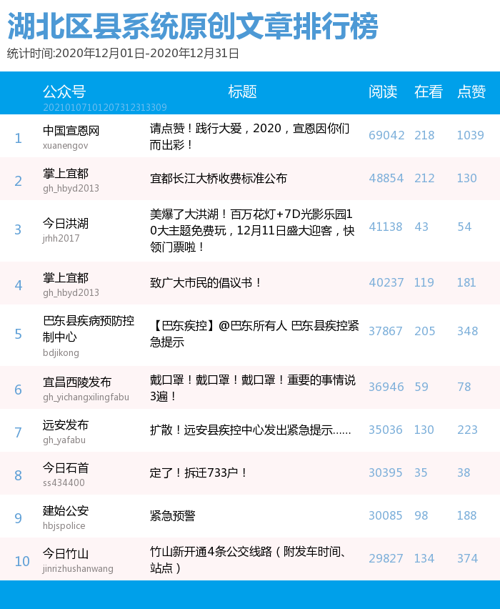Viewport: 500px width, 609px height.
Task: Click the 点赞 column header
Action: (471, 91)
